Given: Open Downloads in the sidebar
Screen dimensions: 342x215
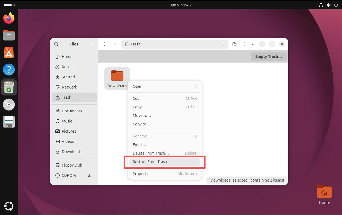Looking at the screenshot, I should [74, 152].
